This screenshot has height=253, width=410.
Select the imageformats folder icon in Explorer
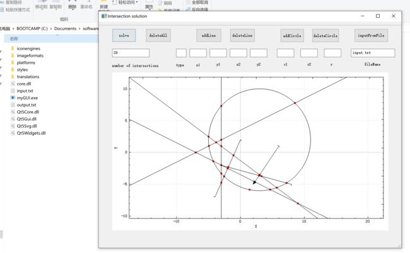coord(13,55)
